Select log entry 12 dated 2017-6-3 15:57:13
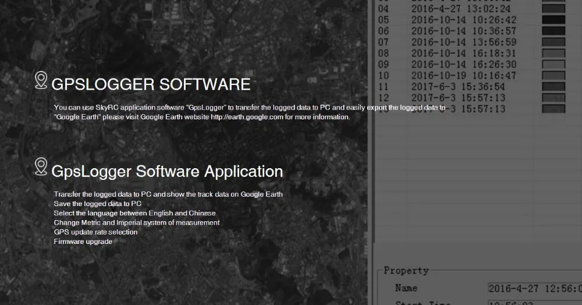 click(471, 98)
